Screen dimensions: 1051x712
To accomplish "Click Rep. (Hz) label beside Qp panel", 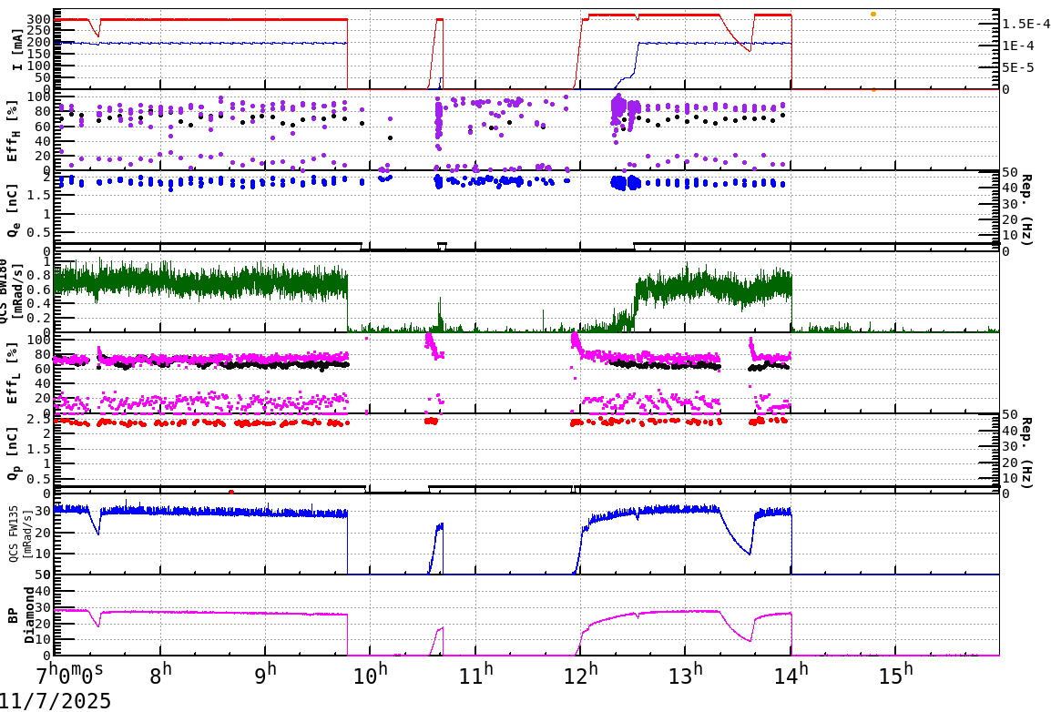I will tap(1026, 453).
